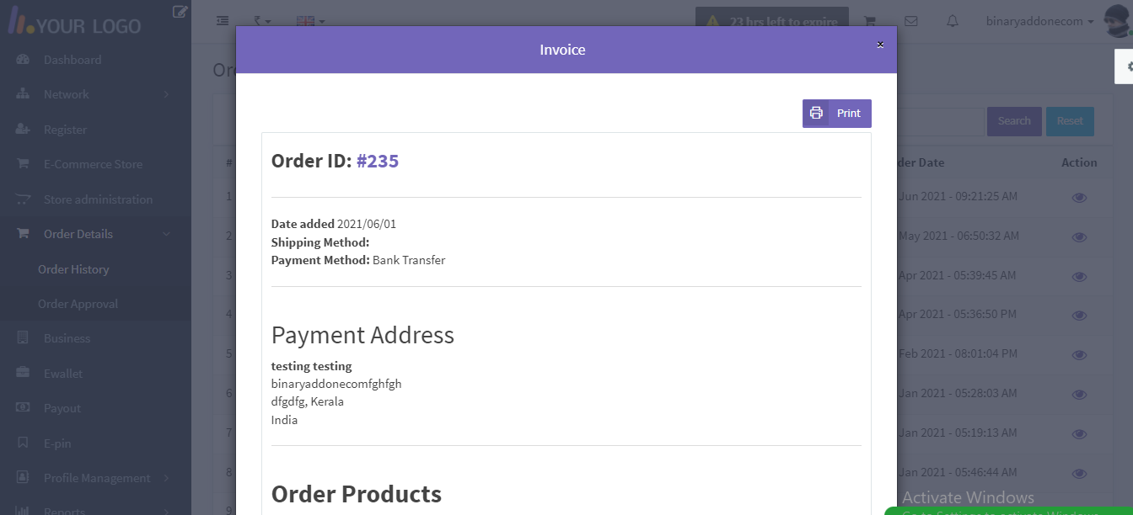Click the Register user icon in sidebar
The width and height of the screenshot is (1133, 515).
pos(23,130)
